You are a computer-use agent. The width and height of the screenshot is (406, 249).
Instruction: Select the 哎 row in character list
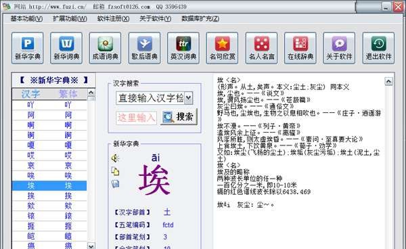49,156
